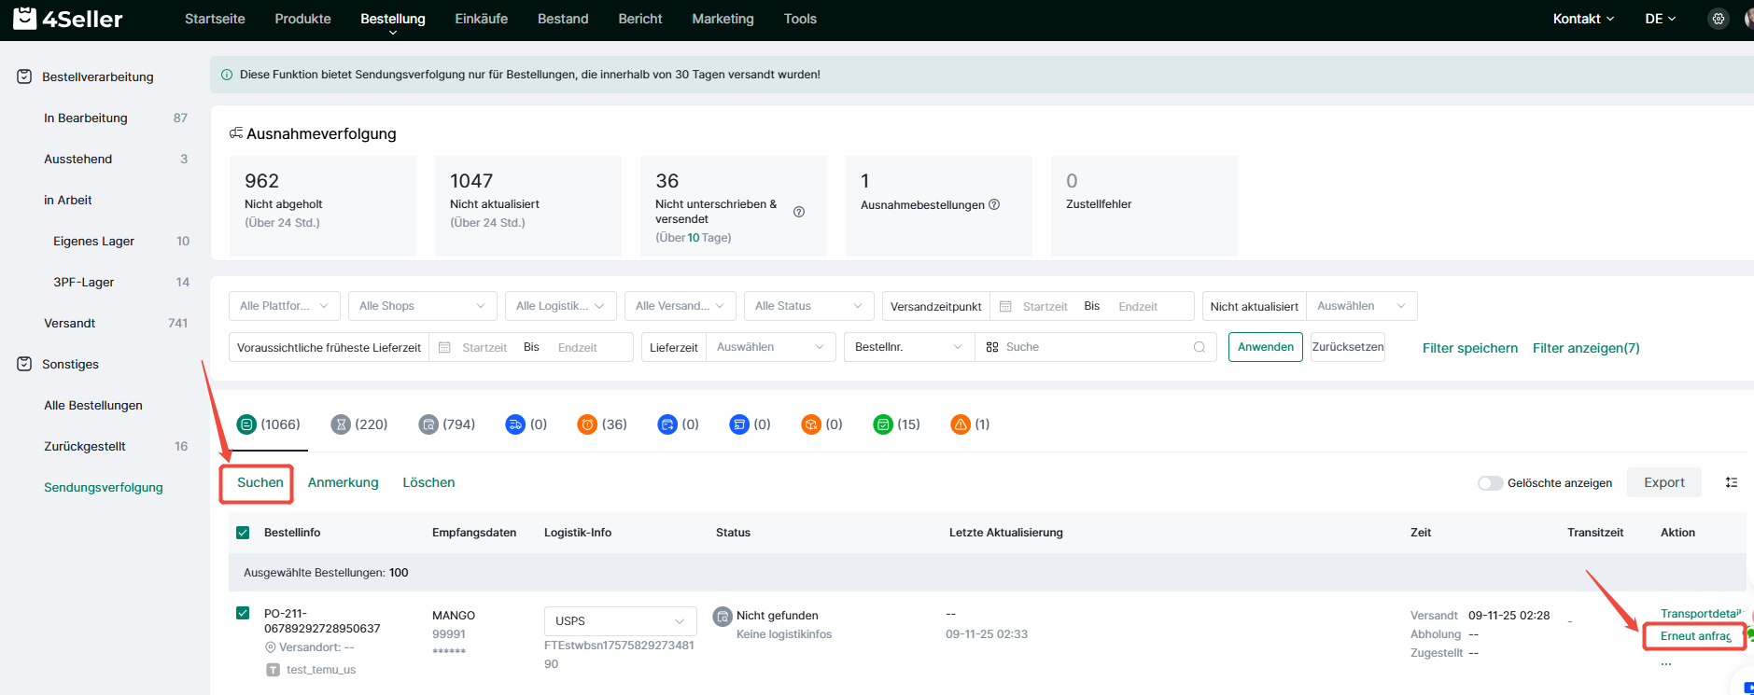Click the Ausnahmeverfolgung heading icon
The height and width of the screenshot is (695, 1754).
pyautogui.click(x=236, y=133)
